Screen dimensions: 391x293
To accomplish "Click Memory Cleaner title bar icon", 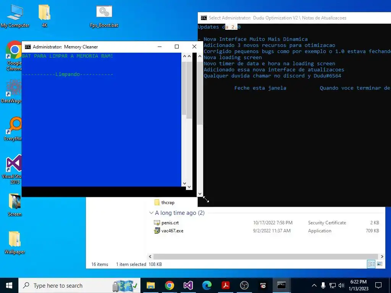I will pyautogui.click(x=27, y=47).
